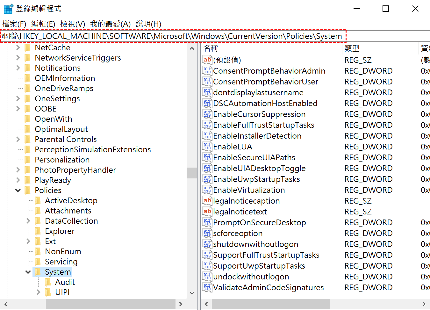Viewport: 430px width, 310px height.
Task: Click the tree pane scroll-down arrow
Action: coord(192,293)
